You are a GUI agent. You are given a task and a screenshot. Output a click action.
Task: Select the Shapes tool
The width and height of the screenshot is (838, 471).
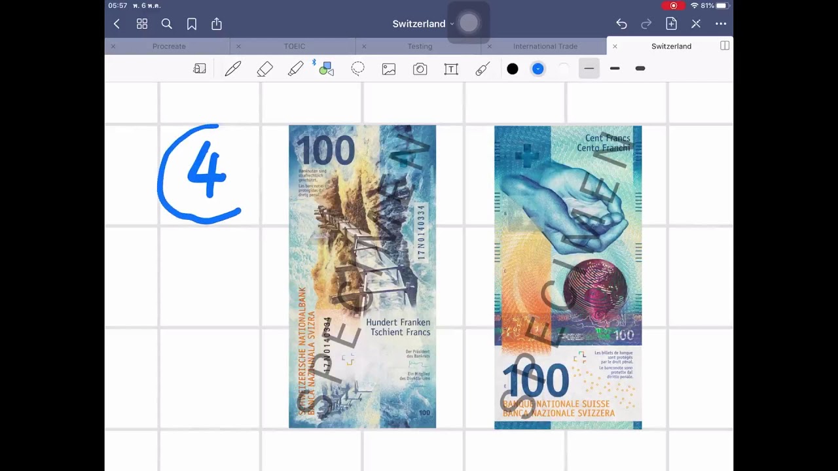[x=325, y=68]
